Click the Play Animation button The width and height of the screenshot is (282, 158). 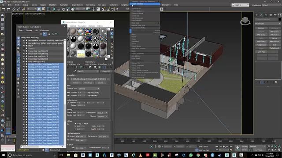pos(224,147)
